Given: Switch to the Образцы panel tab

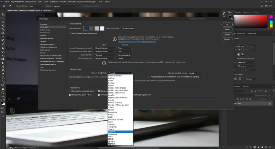Looking at the screenshot, I should pos(238,12).
